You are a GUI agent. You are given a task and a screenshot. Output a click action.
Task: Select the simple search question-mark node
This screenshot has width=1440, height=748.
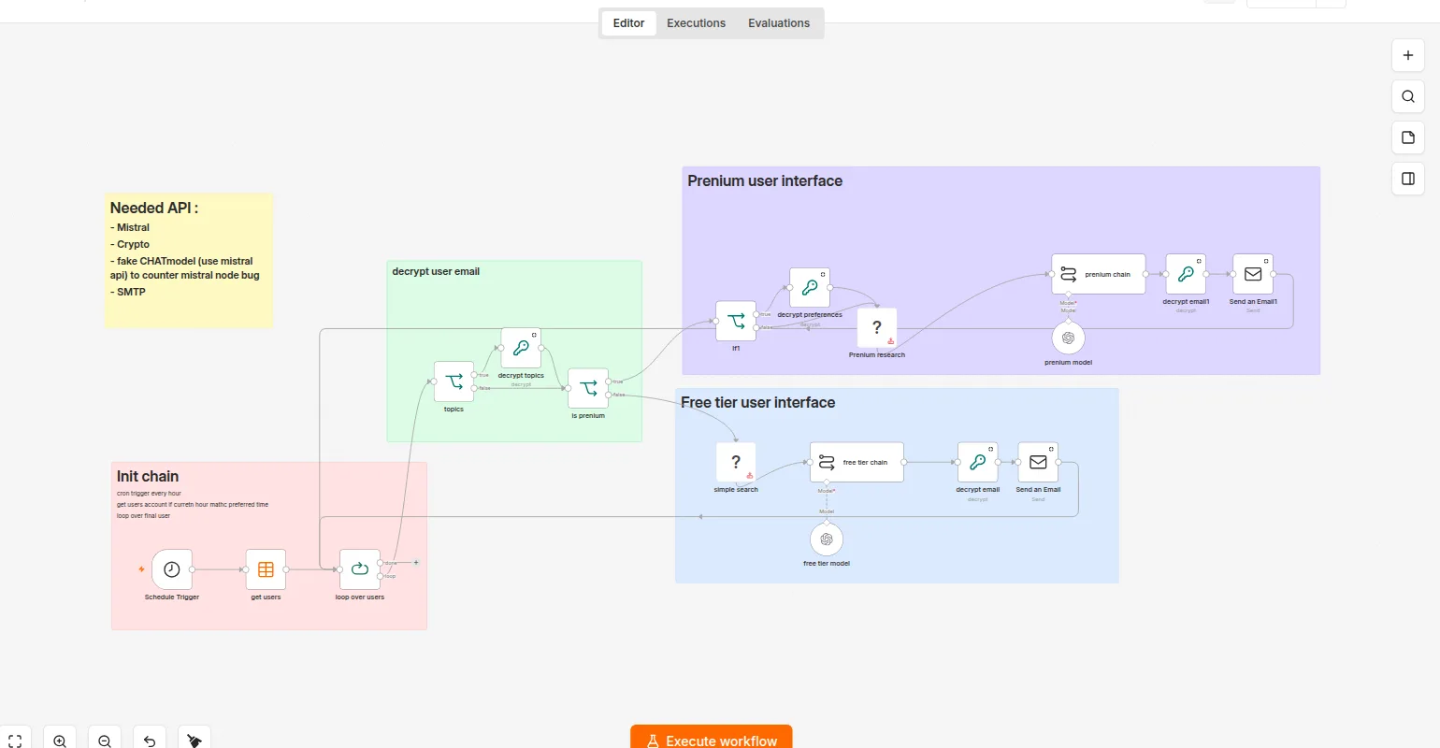[x=736, y=462]
